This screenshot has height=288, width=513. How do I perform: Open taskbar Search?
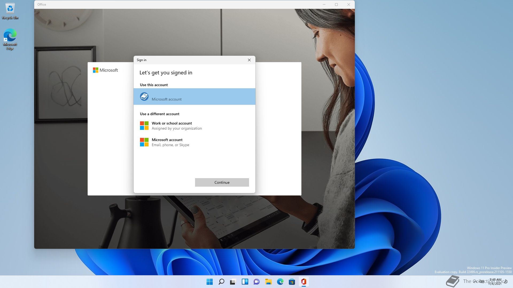pyautogui.click(x=221, y=282)
